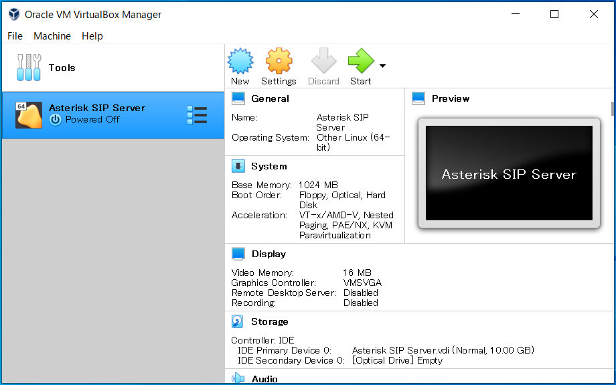
Task: Open the System section header link
Action: [269, 166]
